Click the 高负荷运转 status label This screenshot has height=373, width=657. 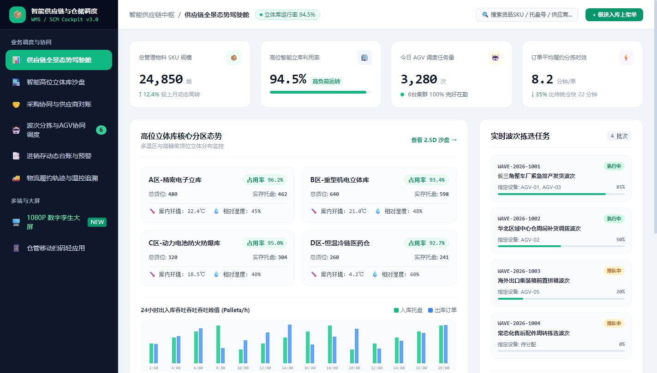[x=326, y=81]
